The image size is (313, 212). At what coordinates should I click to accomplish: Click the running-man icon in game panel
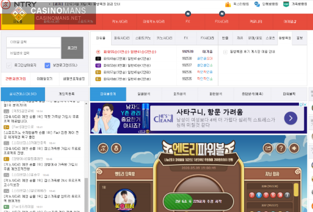tap(103, 148)
